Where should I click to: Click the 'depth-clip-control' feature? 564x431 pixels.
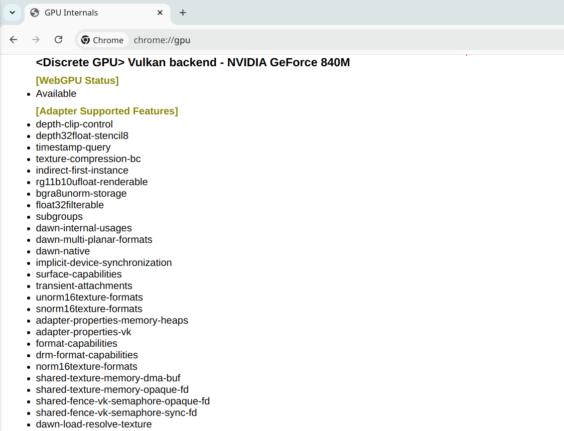(74, 124)
